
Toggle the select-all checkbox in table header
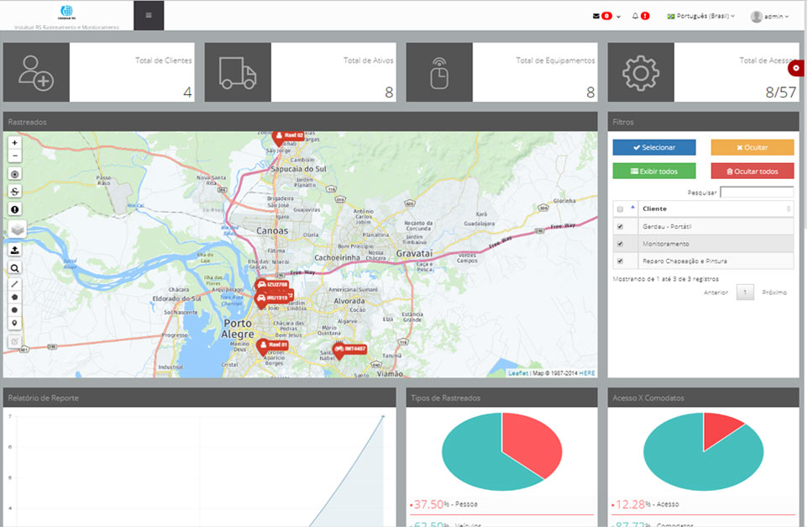[x=620, y=208]
